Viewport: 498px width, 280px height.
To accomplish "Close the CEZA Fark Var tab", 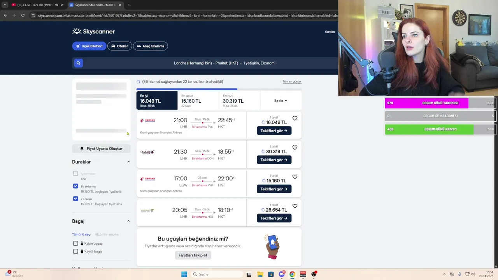I will pos(62,5).
